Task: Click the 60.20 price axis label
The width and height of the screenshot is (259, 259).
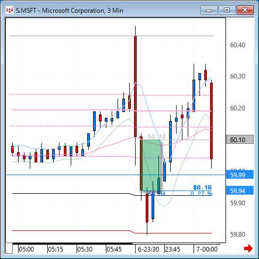Action: tap(238, 108)
